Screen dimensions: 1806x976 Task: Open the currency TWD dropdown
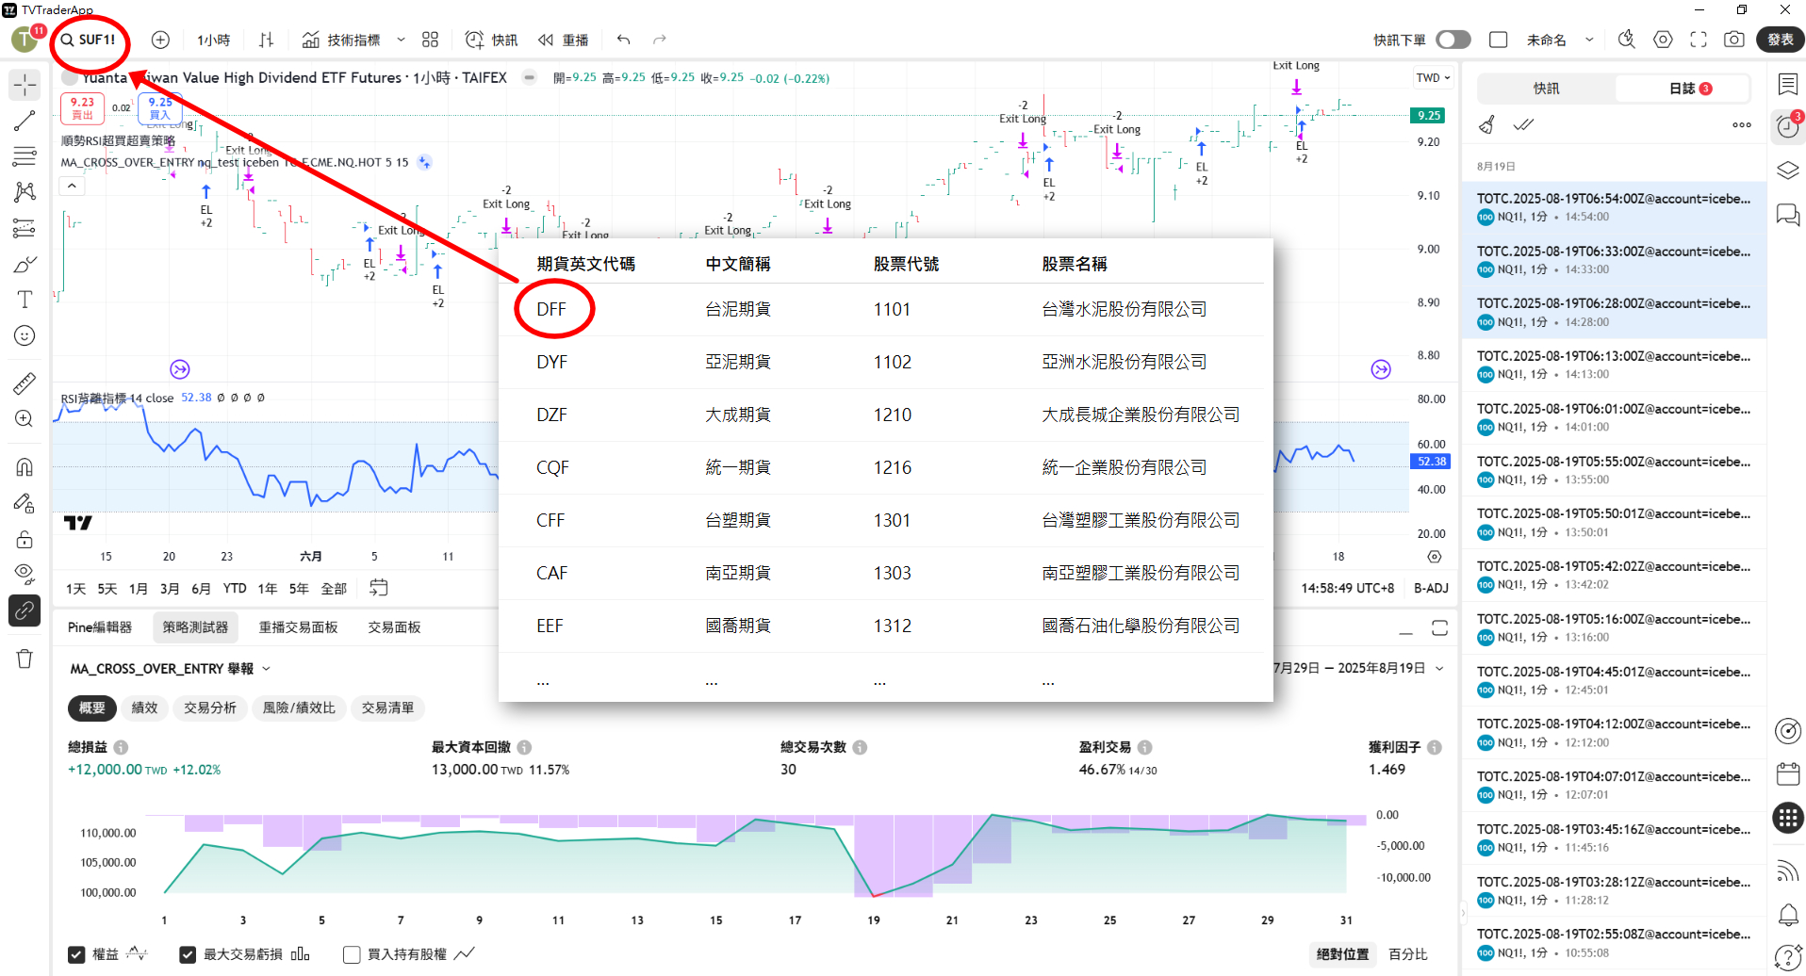(x=1433, y=78)
